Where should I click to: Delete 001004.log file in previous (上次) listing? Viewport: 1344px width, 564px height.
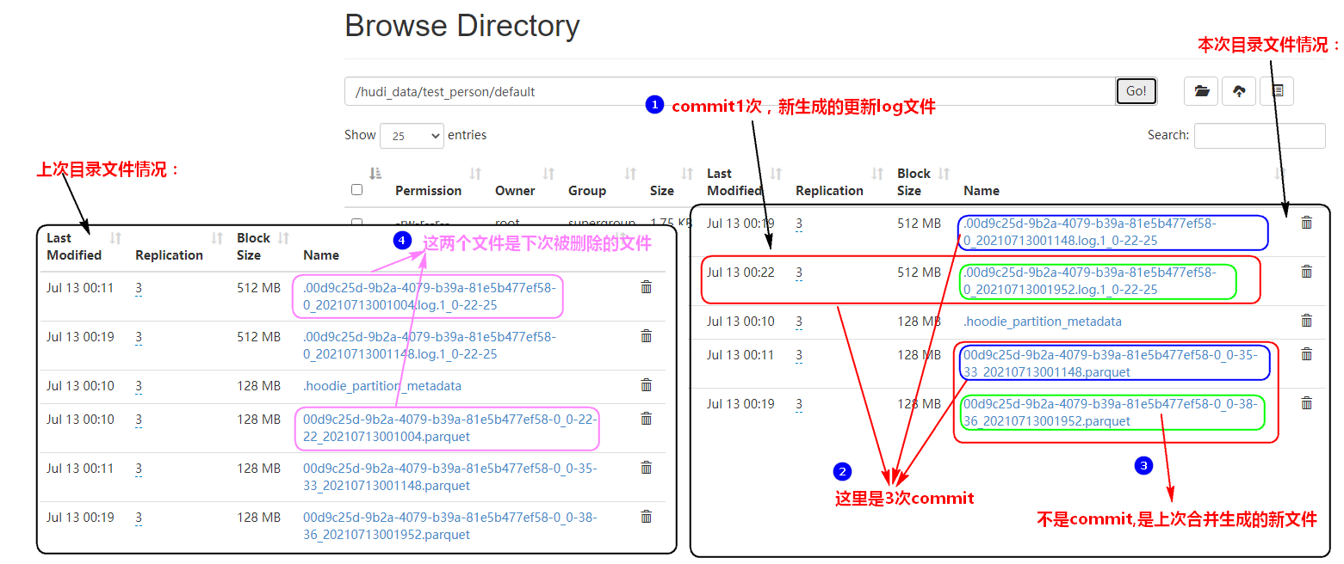pyautogui.click(x=647, y=287)
